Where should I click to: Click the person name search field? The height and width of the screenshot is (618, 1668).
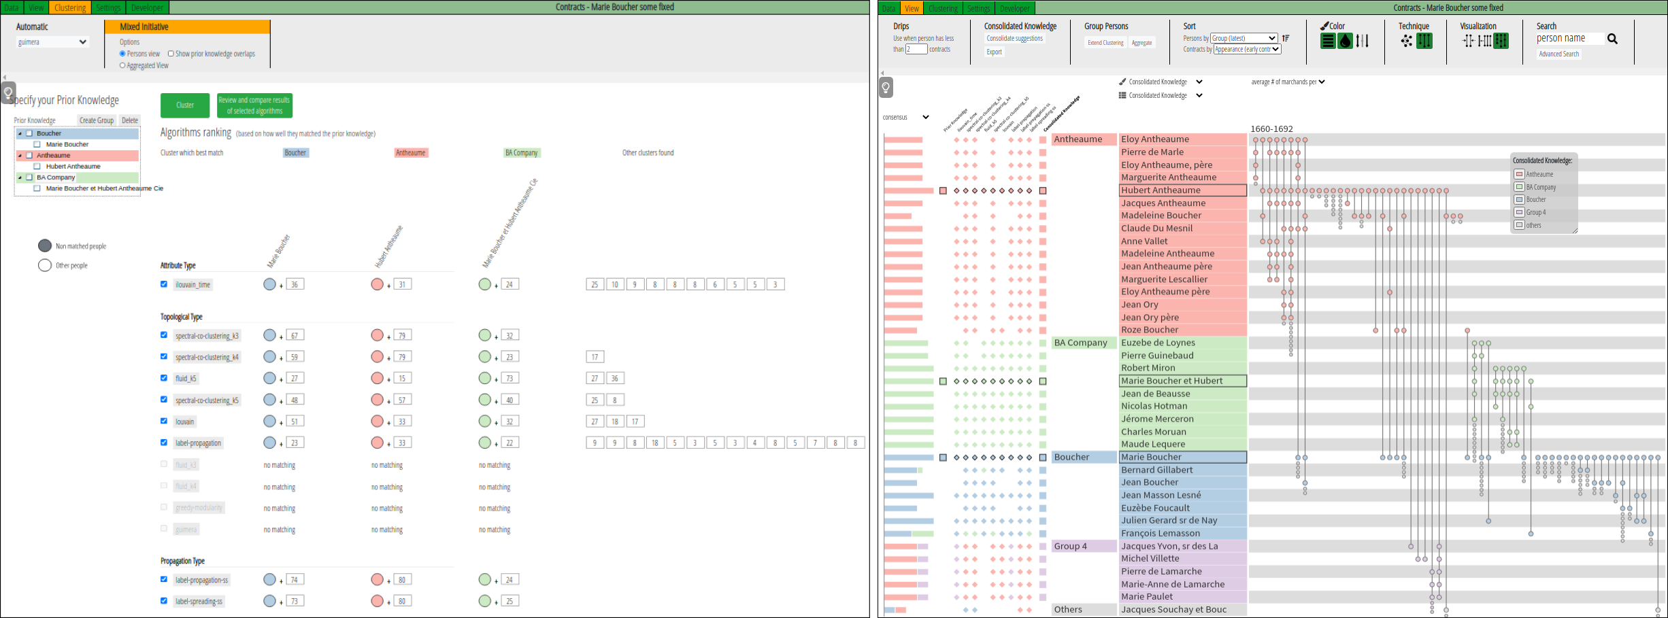pyautogui.click(x=1569, y=39)
